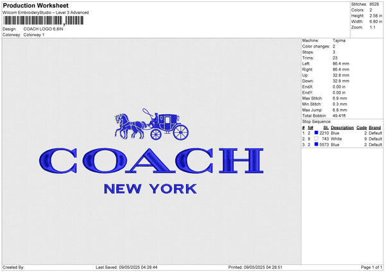Click the 'Color changes:' label
Viewport: 385px width, 272px height.
click(316, 46)
